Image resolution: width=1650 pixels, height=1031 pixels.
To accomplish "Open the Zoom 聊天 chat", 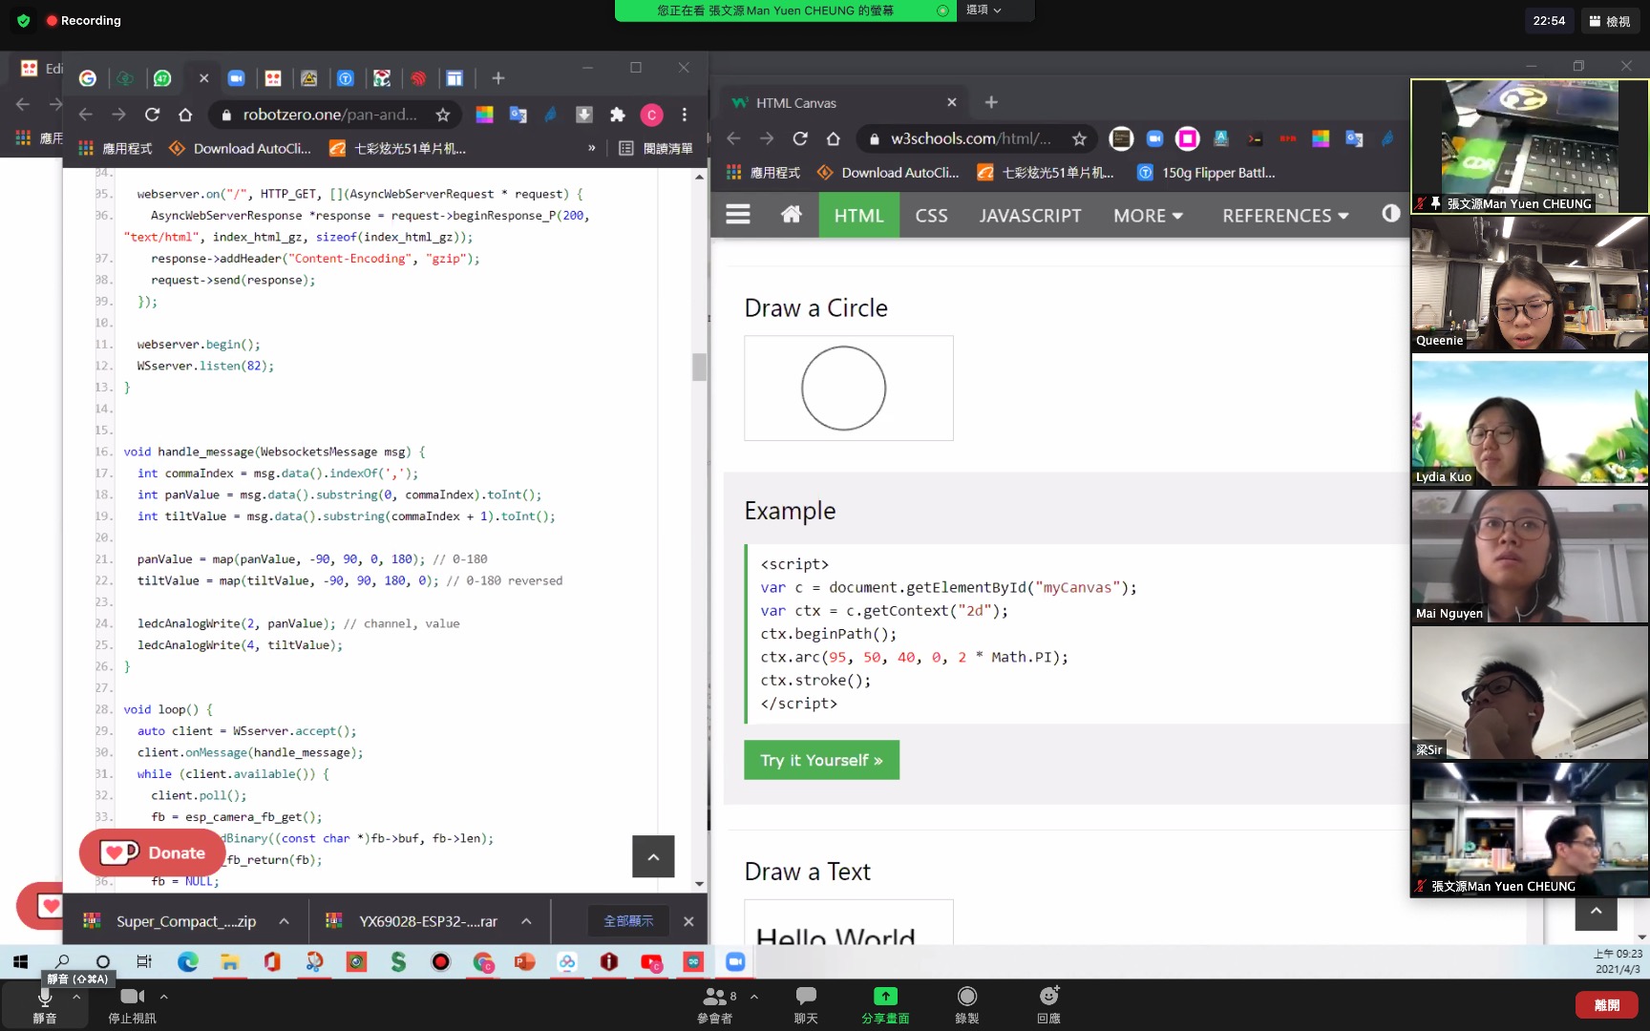I will point(806,1006).
